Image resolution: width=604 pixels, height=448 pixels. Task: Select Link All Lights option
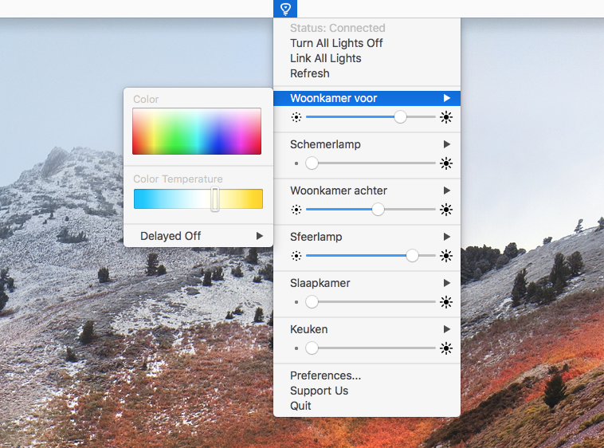[x=325, y=58]
